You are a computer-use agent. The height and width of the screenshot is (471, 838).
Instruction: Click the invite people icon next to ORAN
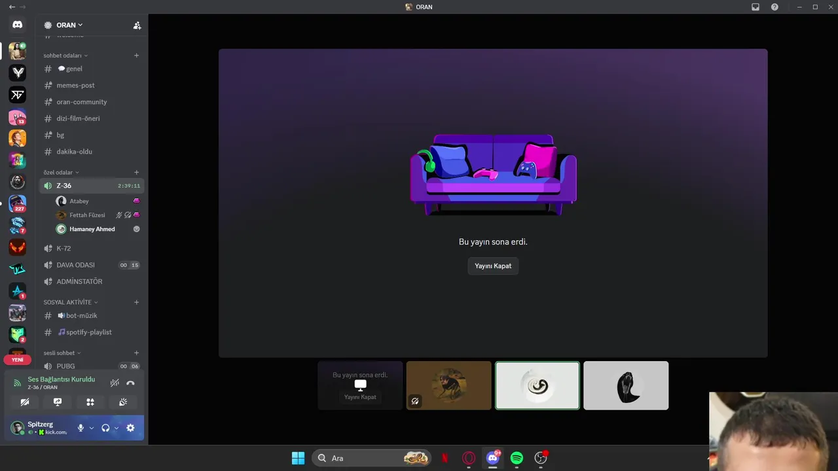coord(137,26)
